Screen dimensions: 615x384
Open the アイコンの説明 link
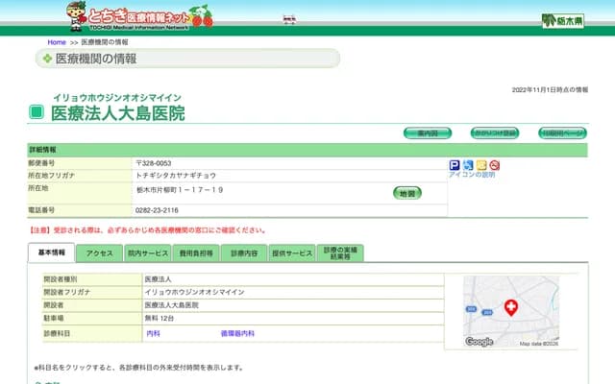(472, 175)
